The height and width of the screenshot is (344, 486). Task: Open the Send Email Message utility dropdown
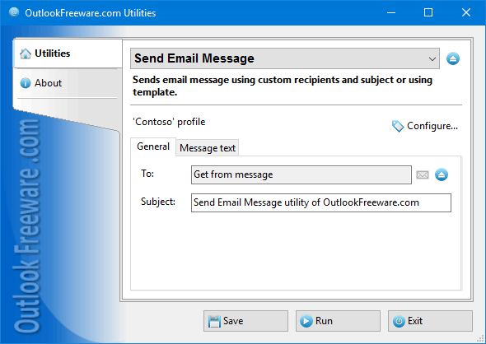(284, 58)
